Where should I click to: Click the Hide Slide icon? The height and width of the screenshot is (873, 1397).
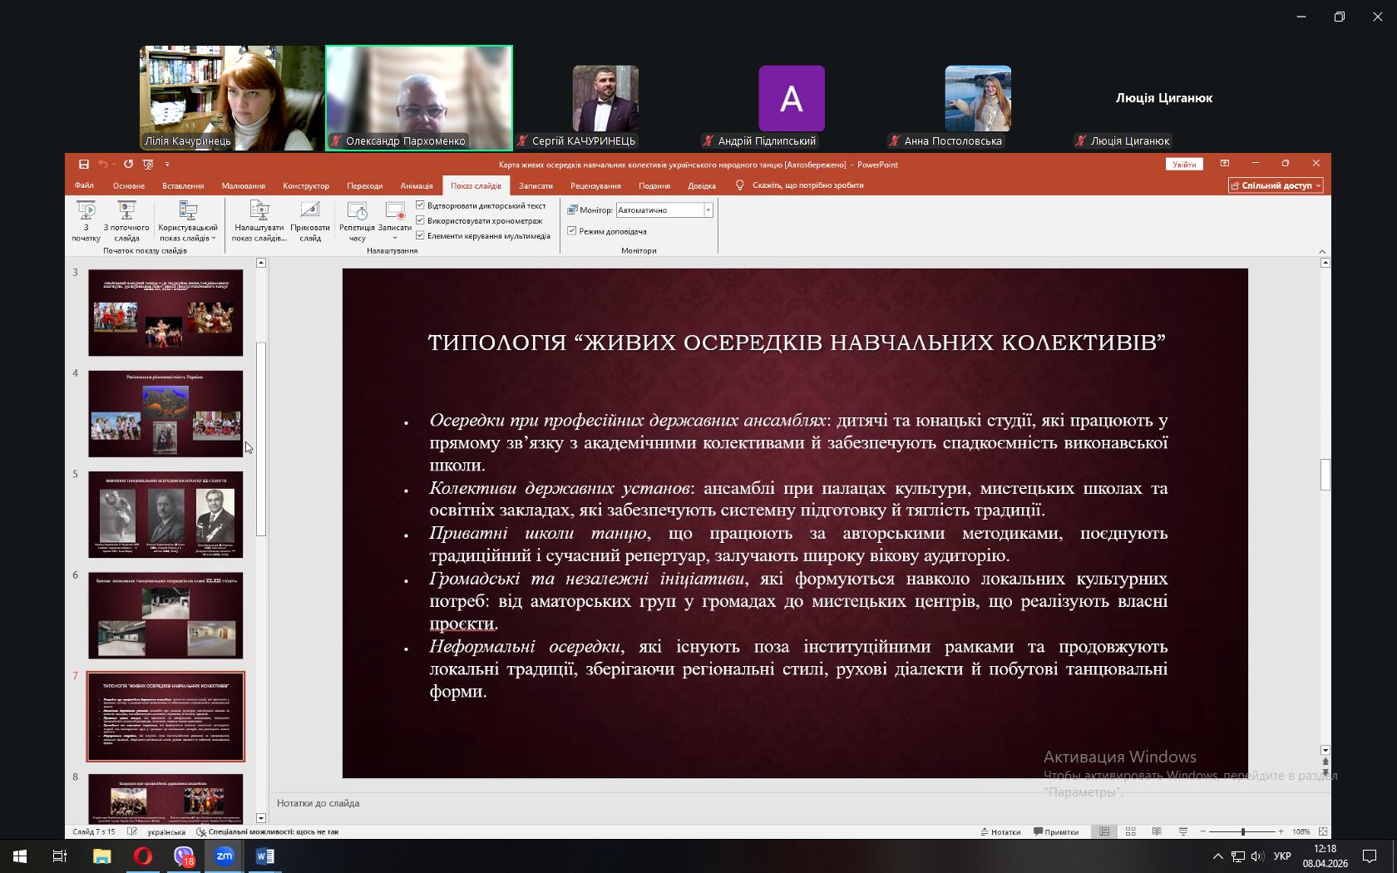click(x=309, y=212)
